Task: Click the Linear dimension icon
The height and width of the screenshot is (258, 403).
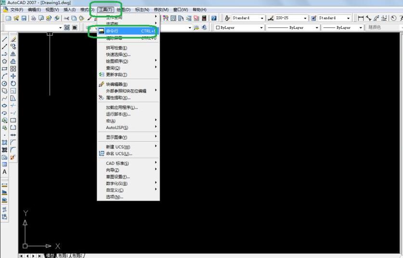Action: coord(361,18)
